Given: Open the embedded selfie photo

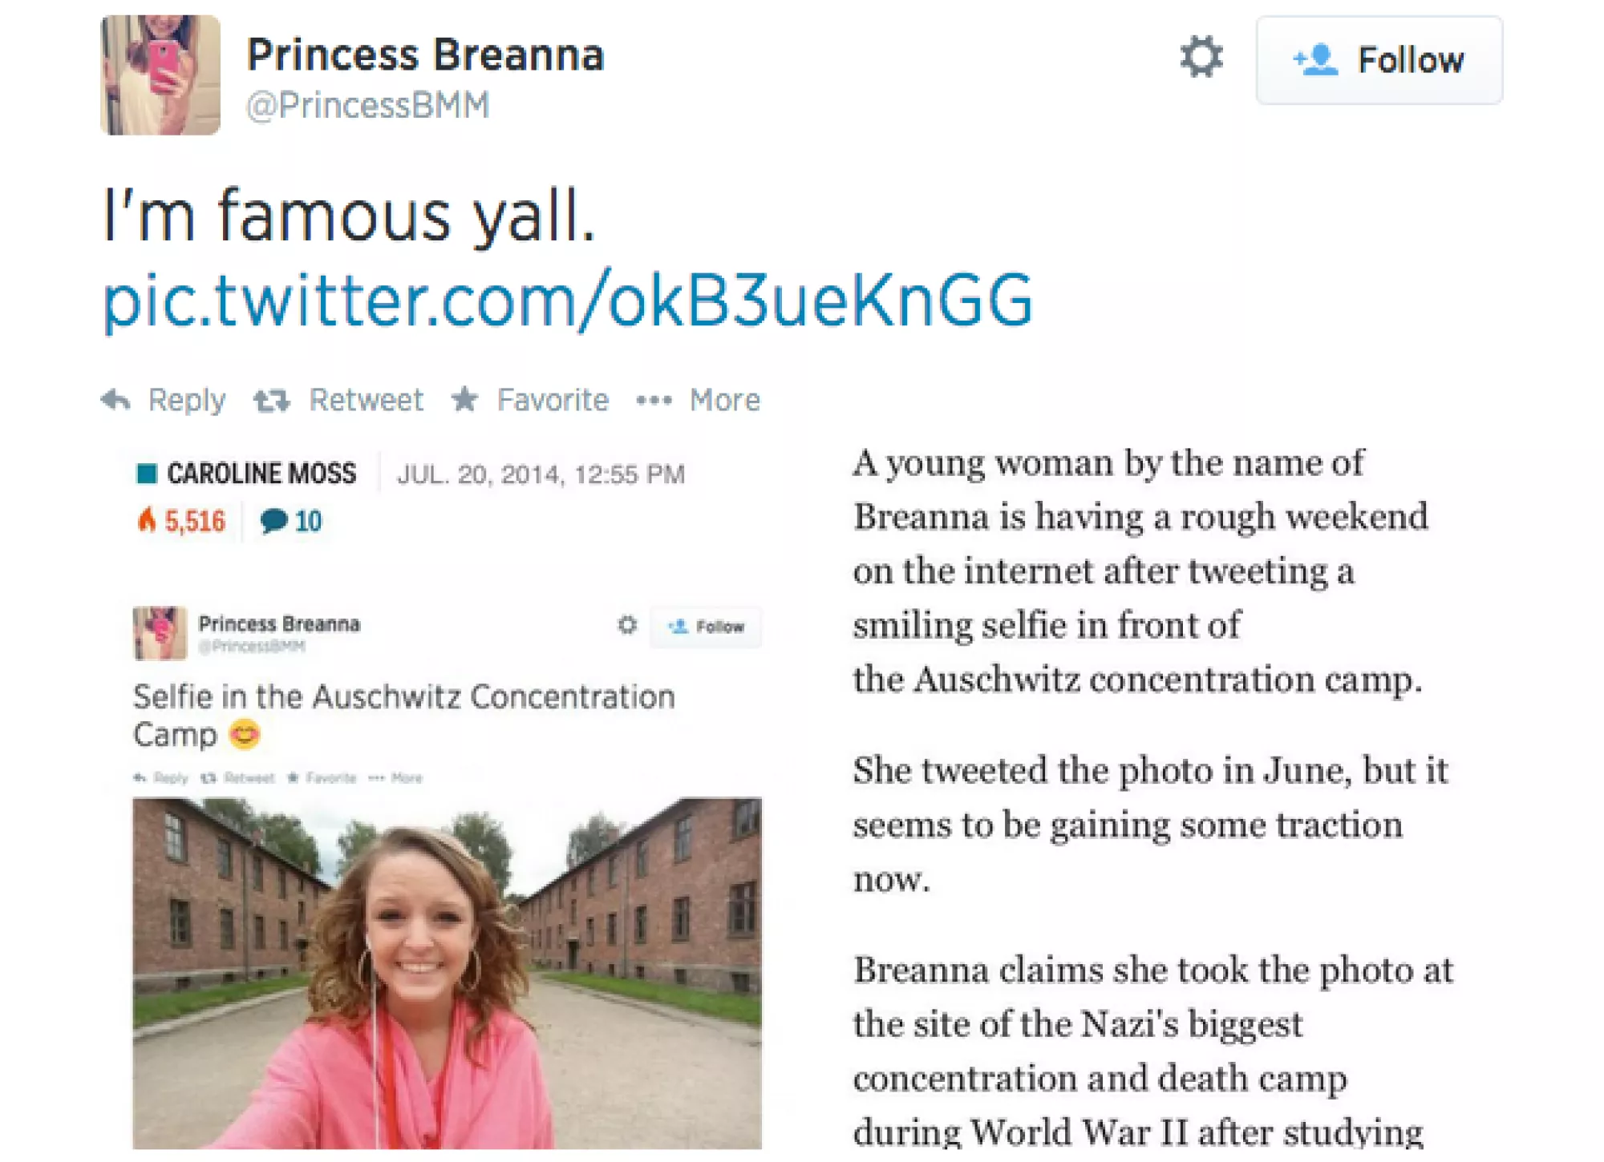Looking at the screenshot, I should point(447,973).
